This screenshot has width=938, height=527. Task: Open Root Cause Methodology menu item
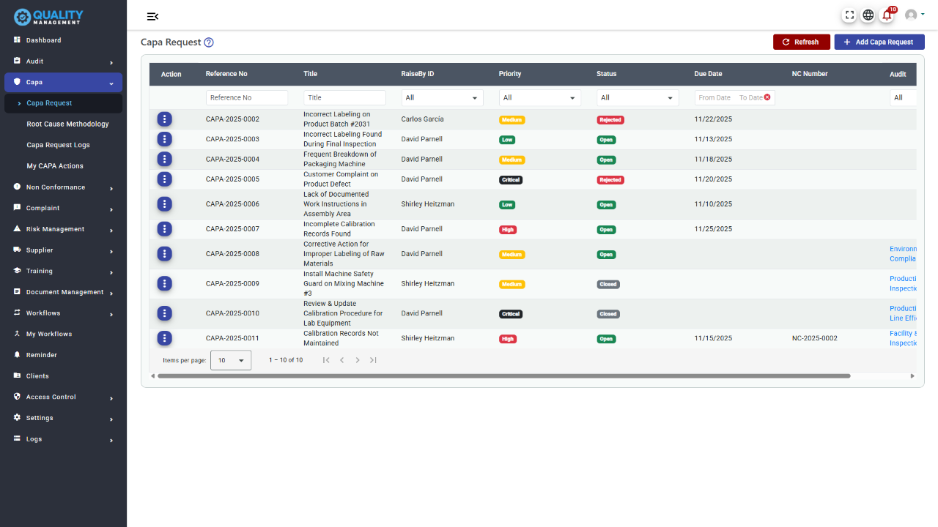pyautogui.click(x=67, y=124)
